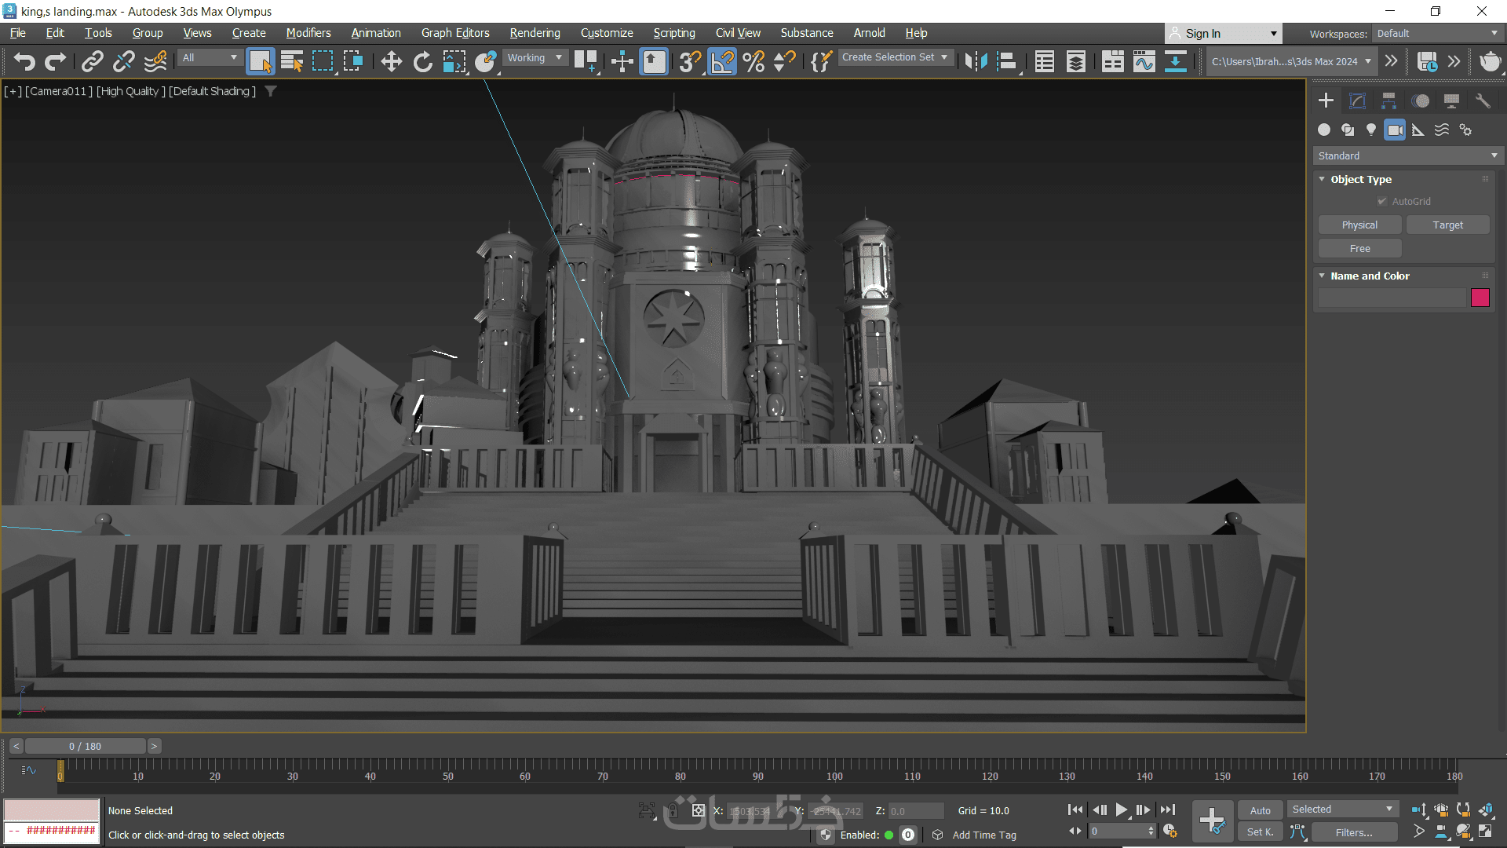
Task: Click the Mirror tool icon
Action: tap(976, 61)
